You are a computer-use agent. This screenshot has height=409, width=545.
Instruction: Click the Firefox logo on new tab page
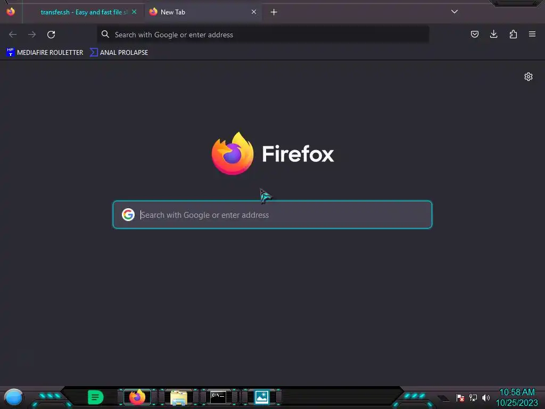click(x=233, y=153)
